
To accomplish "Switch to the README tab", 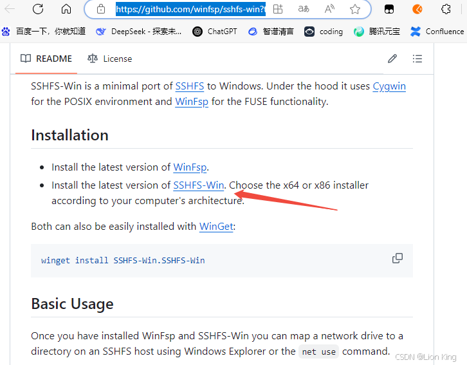I will 46,59.
